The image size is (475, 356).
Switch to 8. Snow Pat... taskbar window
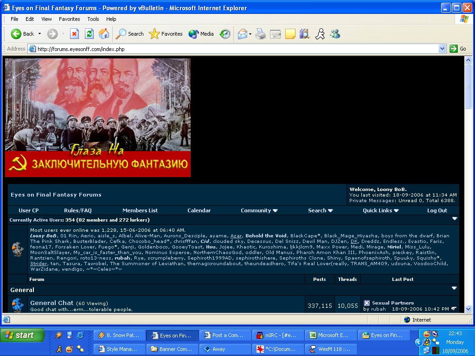(119, 336)
